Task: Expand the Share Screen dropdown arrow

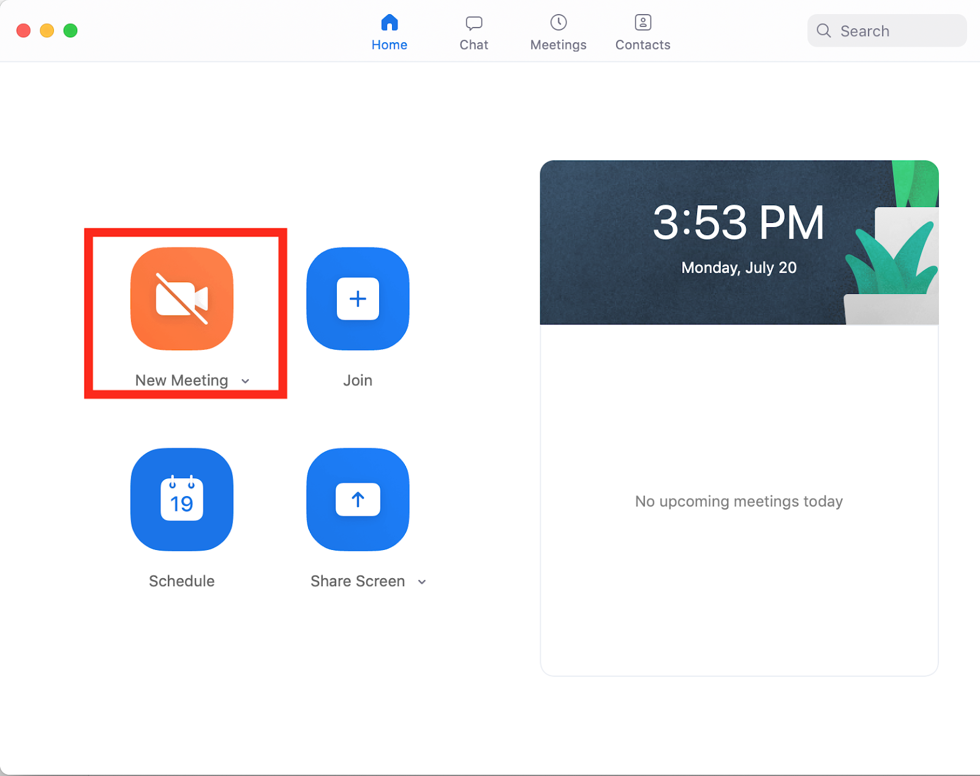Action: (422, 582)
